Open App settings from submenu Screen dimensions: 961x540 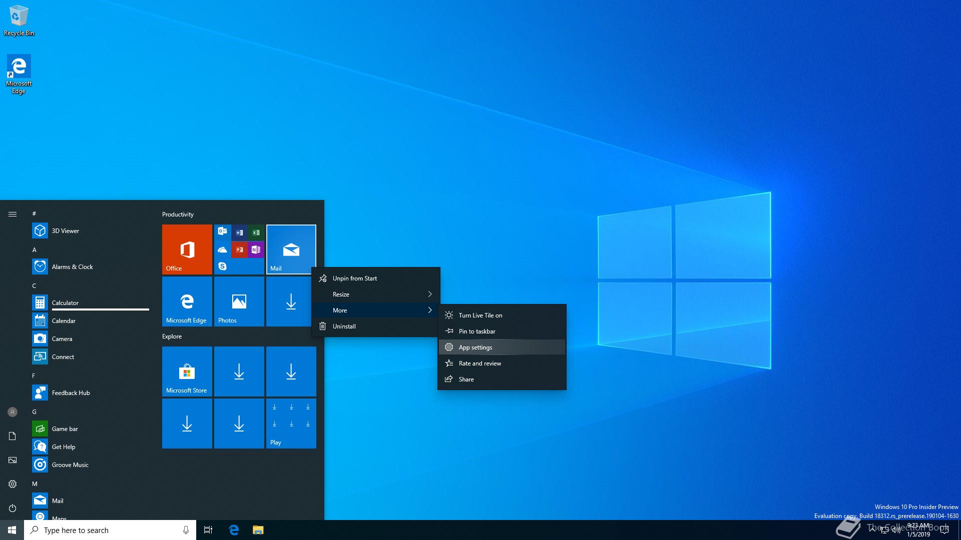click(x=502, y=347)
